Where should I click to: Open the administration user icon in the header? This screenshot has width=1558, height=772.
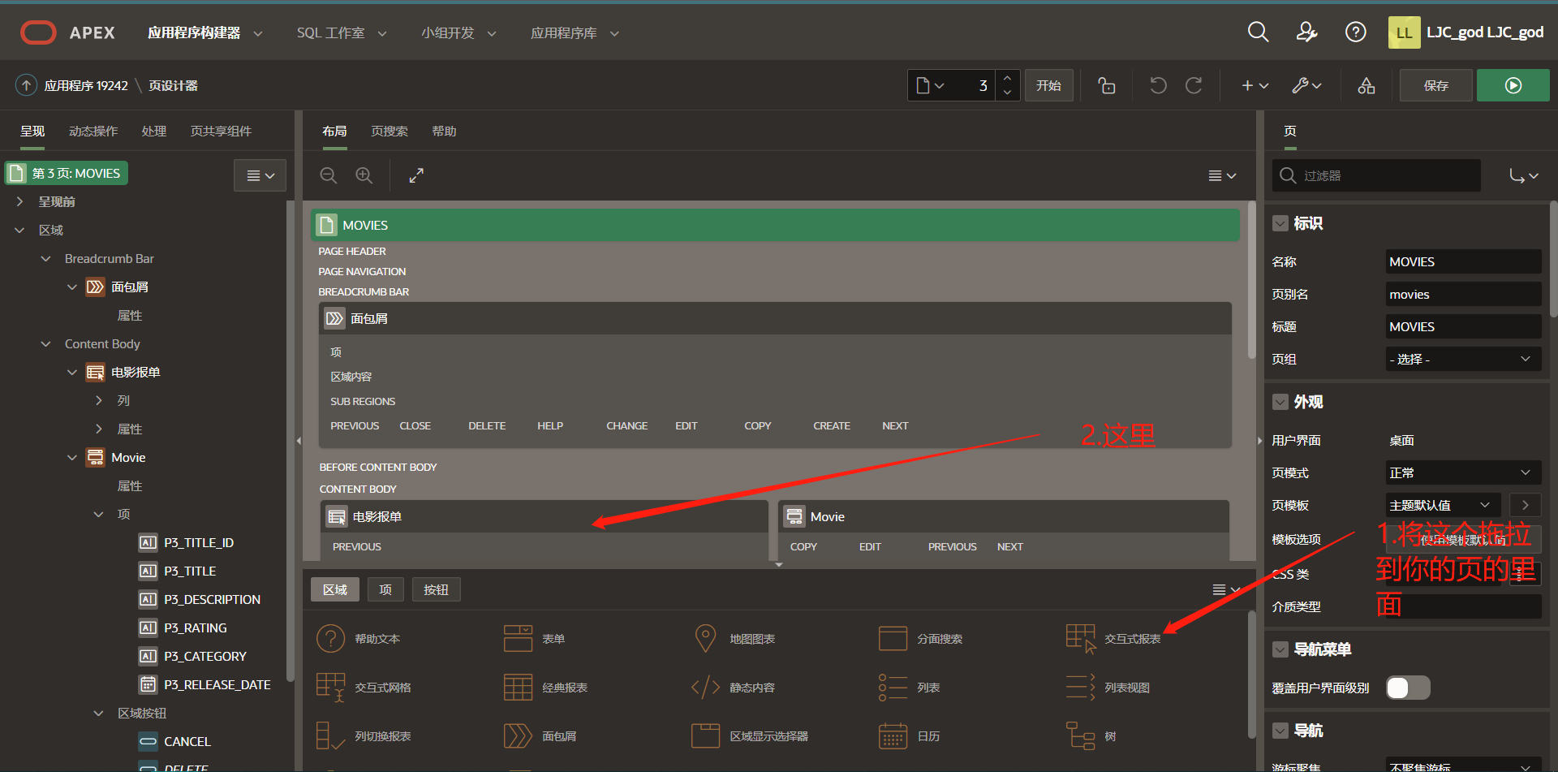1306,32
